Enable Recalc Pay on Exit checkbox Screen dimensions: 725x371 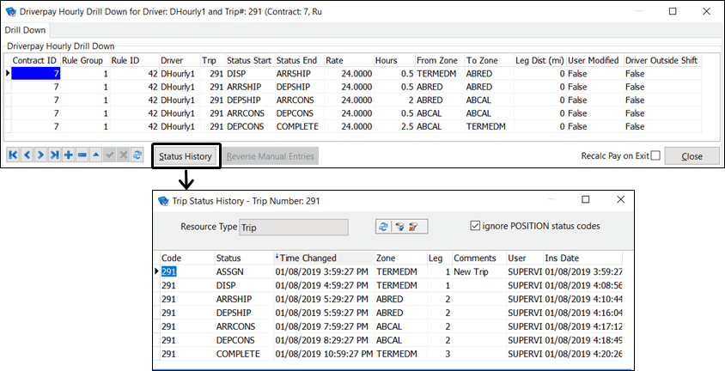[655, 155]
